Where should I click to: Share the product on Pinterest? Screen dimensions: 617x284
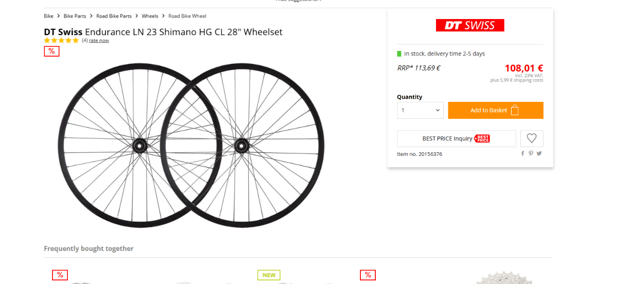(531, 153)
